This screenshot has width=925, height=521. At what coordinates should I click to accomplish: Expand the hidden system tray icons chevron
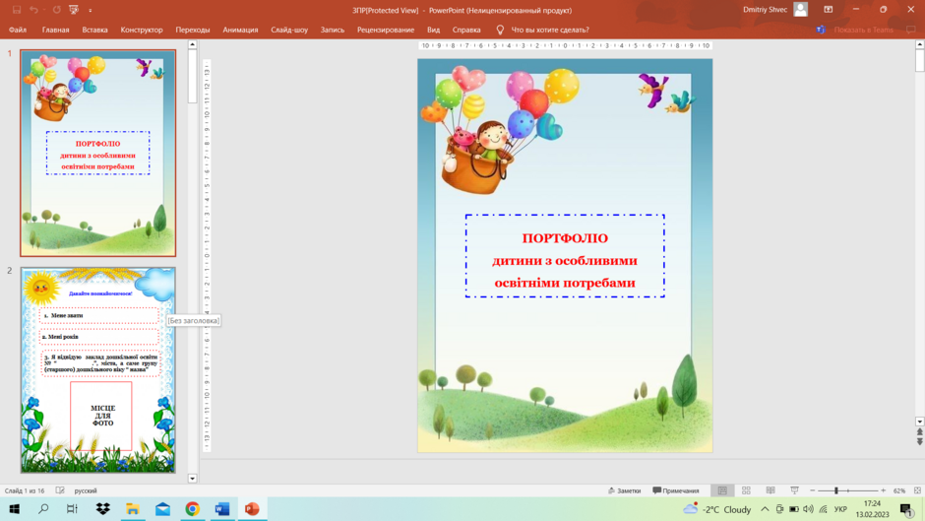(x=765, y=509)
